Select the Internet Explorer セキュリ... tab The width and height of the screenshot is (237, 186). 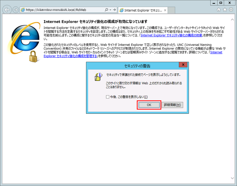click(x=143, y=10)
